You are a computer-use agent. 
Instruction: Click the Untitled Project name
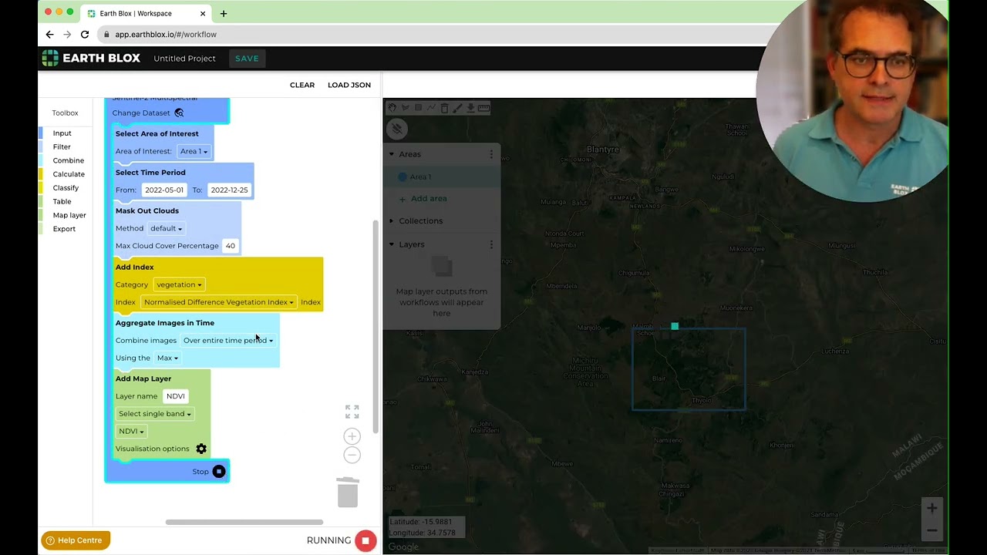click(x=184, y=59)
